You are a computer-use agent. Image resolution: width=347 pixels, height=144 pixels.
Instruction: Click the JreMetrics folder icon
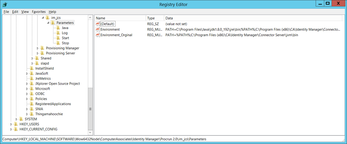coord(32,79)
